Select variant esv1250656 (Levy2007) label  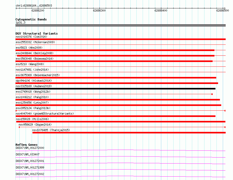click(32, 103)
